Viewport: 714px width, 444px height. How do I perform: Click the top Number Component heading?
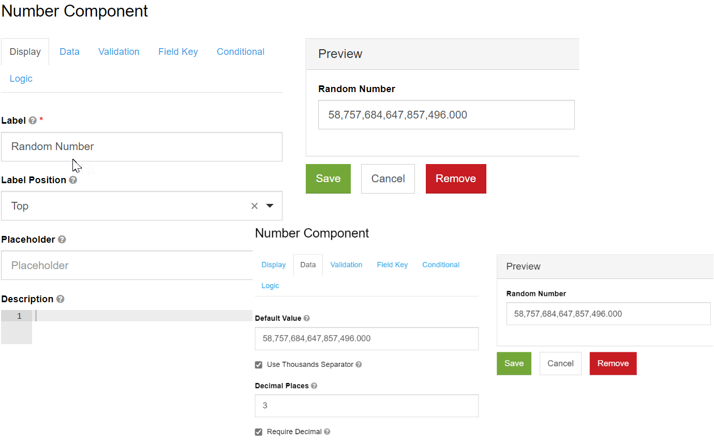tap(75, 11)
